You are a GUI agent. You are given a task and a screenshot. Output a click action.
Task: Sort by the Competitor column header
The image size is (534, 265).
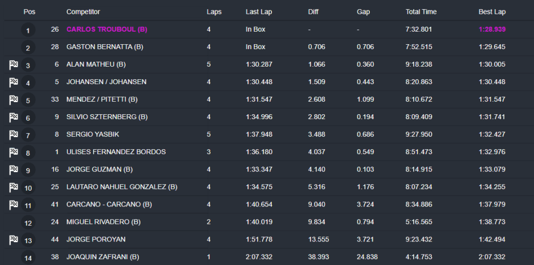pos(83,11)
